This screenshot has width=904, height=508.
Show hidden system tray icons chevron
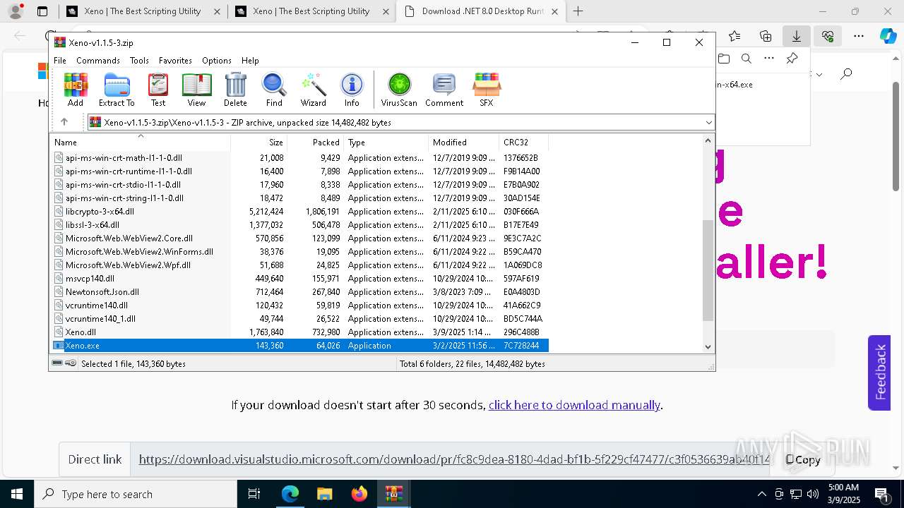tap(761, 494)
